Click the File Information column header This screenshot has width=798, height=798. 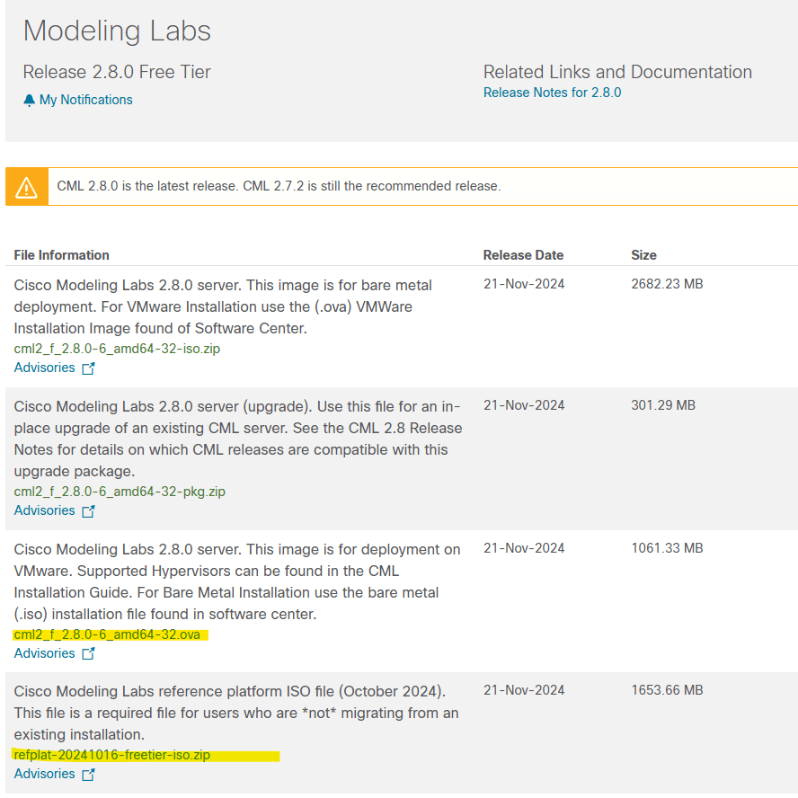[62, 255]
